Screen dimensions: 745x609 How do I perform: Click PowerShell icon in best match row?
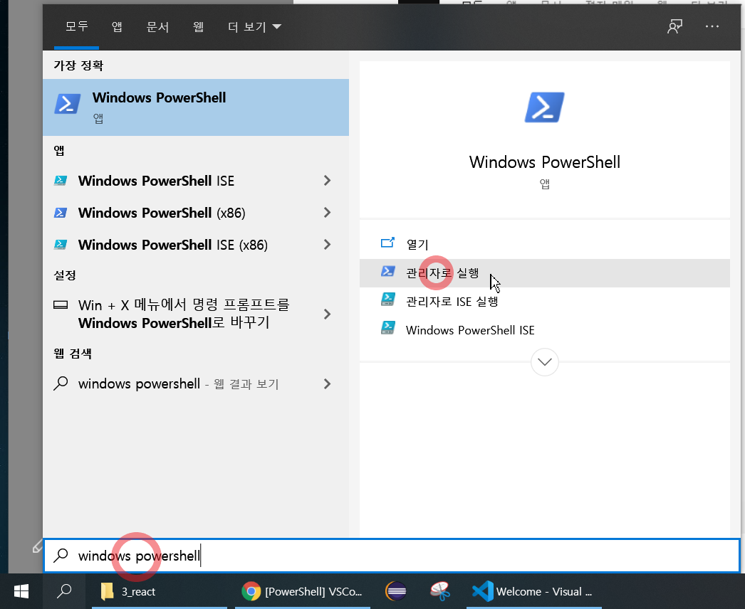coord(67,104)
